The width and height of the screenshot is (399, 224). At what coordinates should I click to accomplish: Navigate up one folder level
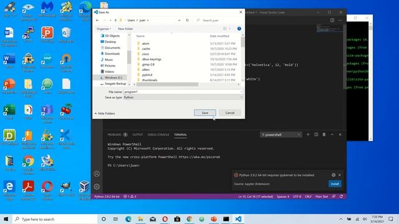[115, 21]
